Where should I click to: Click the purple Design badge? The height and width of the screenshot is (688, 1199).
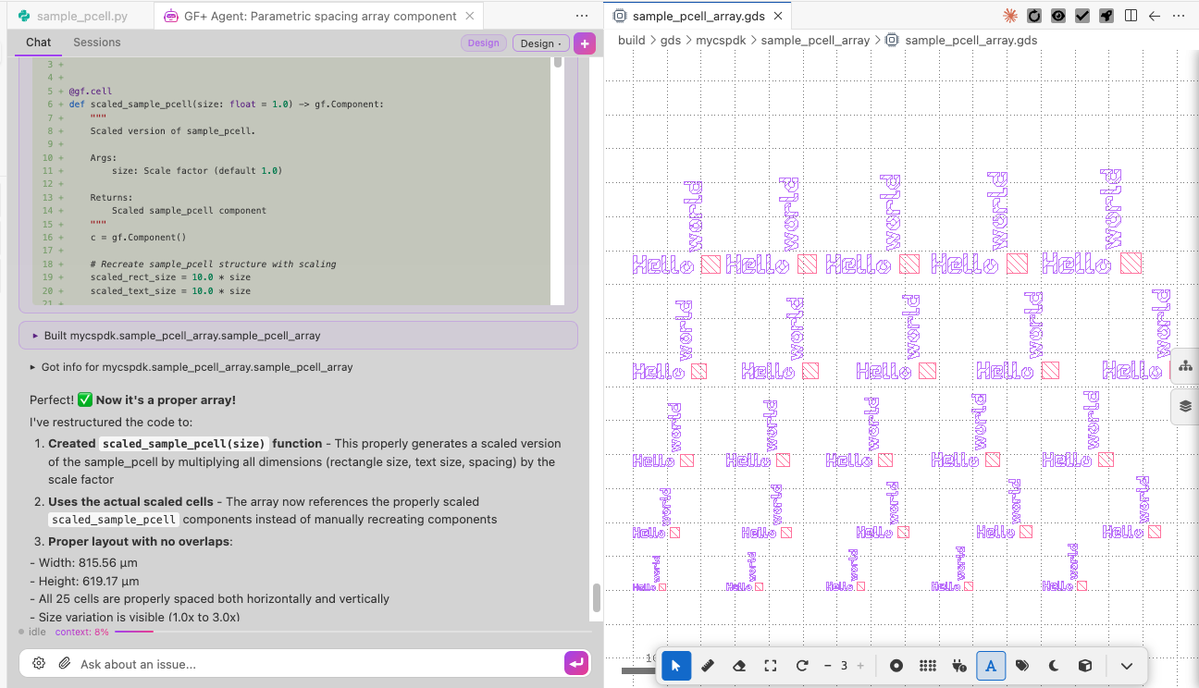point(483,43)
